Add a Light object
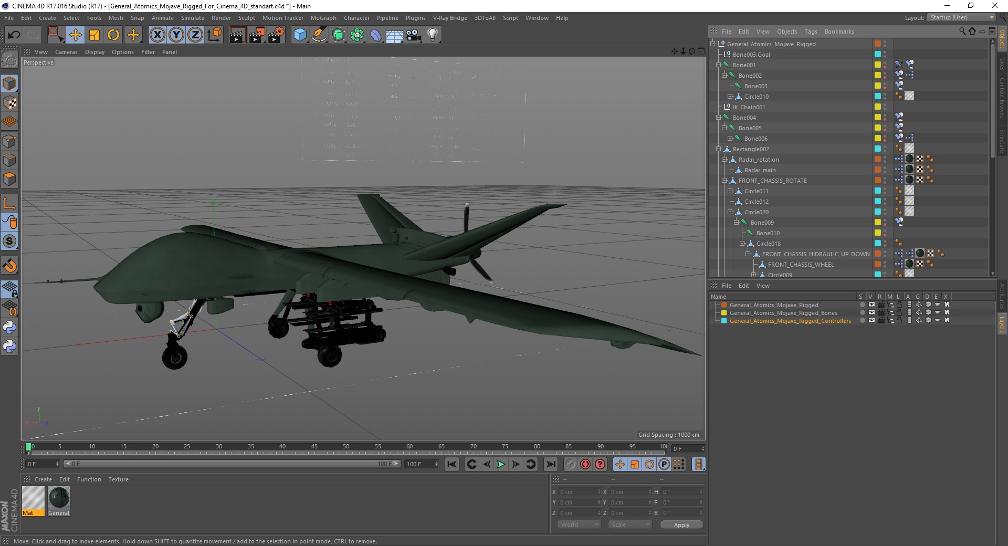 tap(433, 35)
